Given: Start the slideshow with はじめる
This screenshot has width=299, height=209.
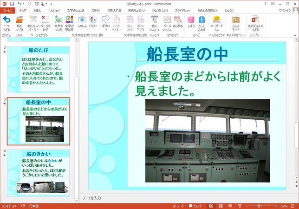Looking at the screenshot, I should (178, 22).
